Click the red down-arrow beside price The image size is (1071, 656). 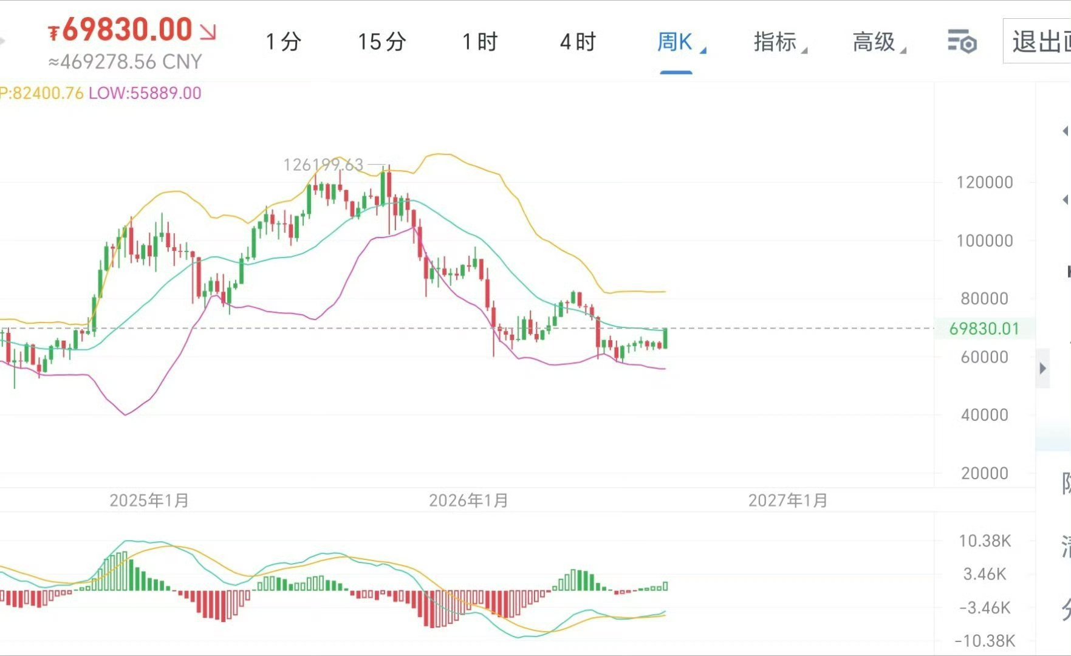click(208, 32)
